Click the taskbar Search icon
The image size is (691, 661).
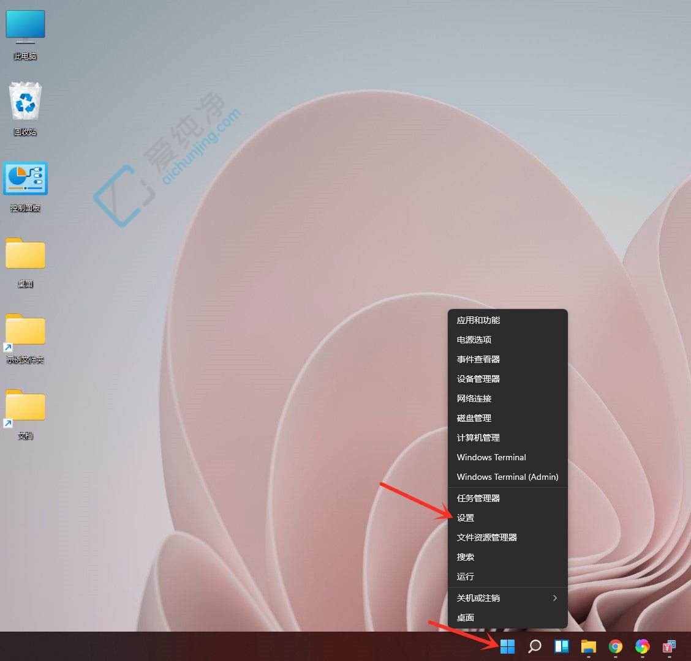[534, 646]
